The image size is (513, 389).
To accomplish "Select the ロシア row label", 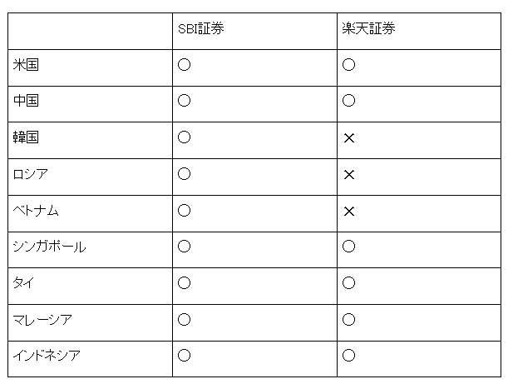I will (31, 174).
